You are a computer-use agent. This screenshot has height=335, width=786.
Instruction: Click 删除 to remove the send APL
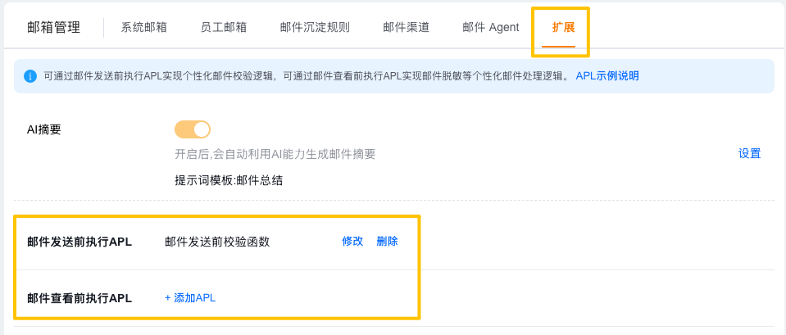click(388, 242)
